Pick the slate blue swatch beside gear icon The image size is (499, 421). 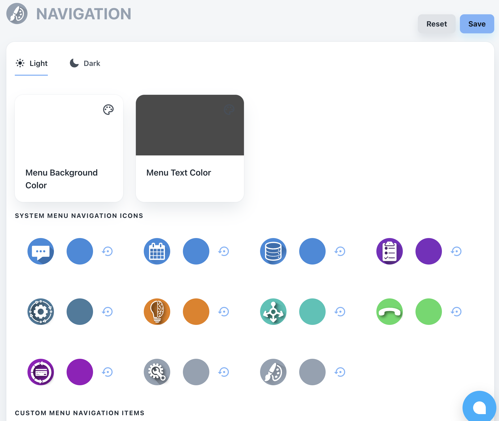(x=80, y=312)
